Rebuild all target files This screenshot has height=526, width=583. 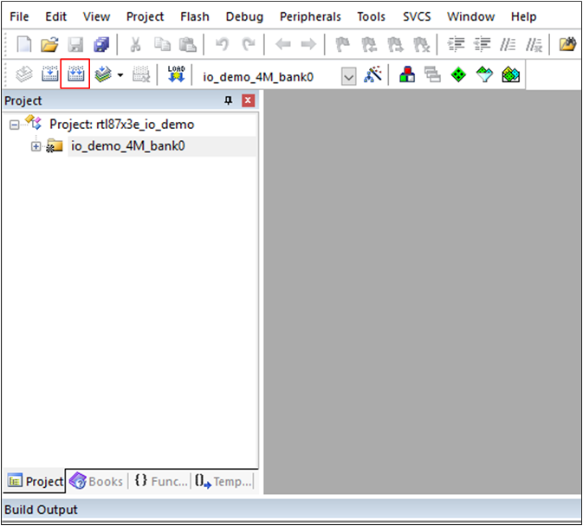click(75, 74)
